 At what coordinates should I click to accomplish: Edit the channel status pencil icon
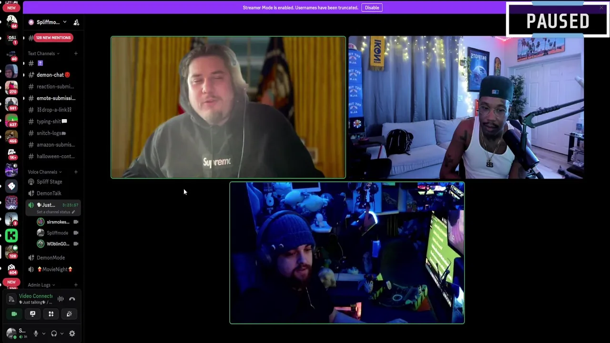tap(73, 212)
